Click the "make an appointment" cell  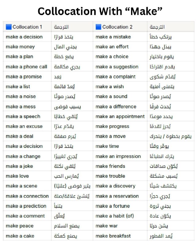(120, 116)
